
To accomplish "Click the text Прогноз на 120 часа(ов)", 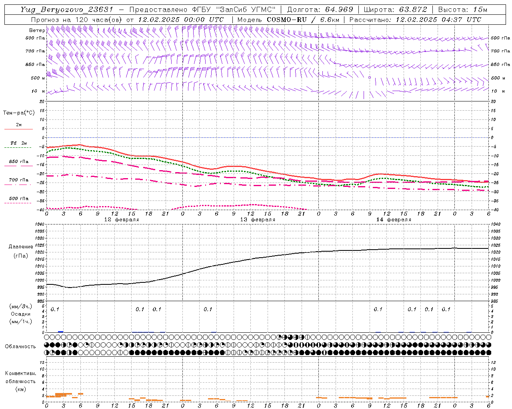I will click(77, 20).
